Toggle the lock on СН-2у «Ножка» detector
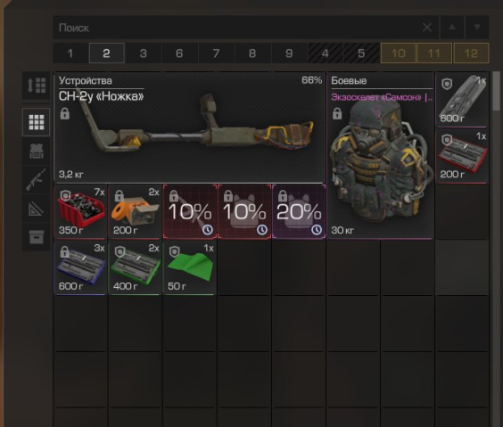This screenshot has height=427, width=503. click(65, 113)
